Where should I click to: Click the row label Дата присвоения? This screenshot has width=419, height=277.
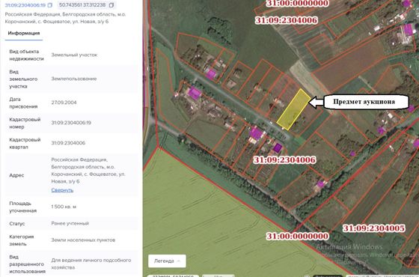[23, 103]
